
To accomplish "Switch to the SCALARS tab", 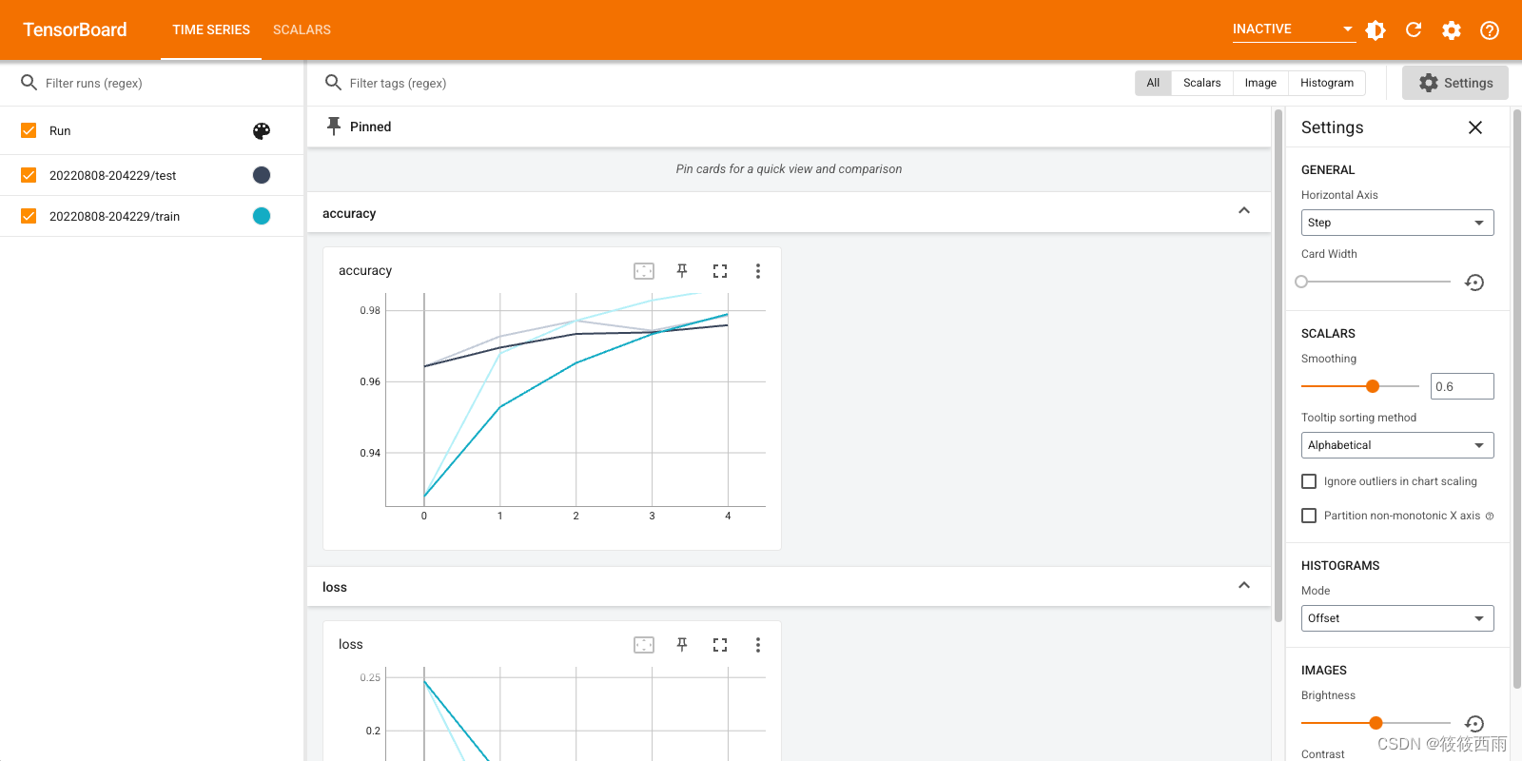I will point(302,29).
